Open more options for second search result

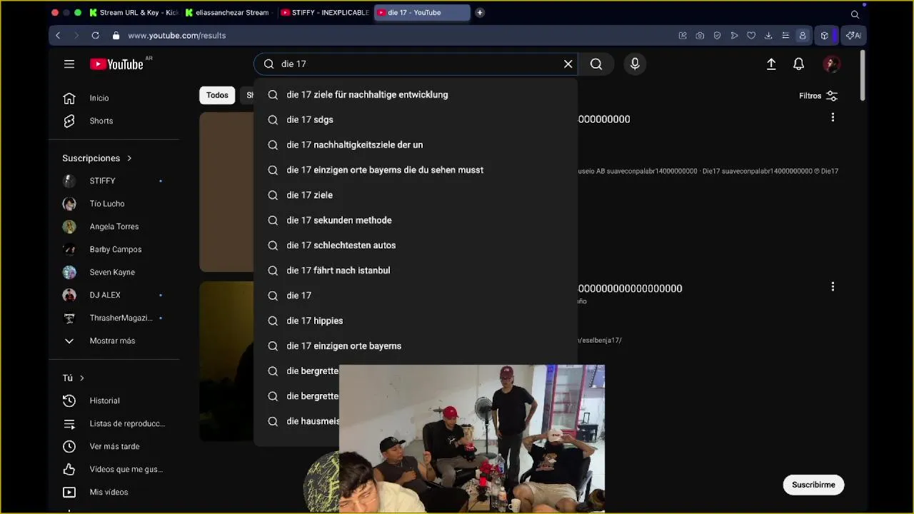pos(833,287)
